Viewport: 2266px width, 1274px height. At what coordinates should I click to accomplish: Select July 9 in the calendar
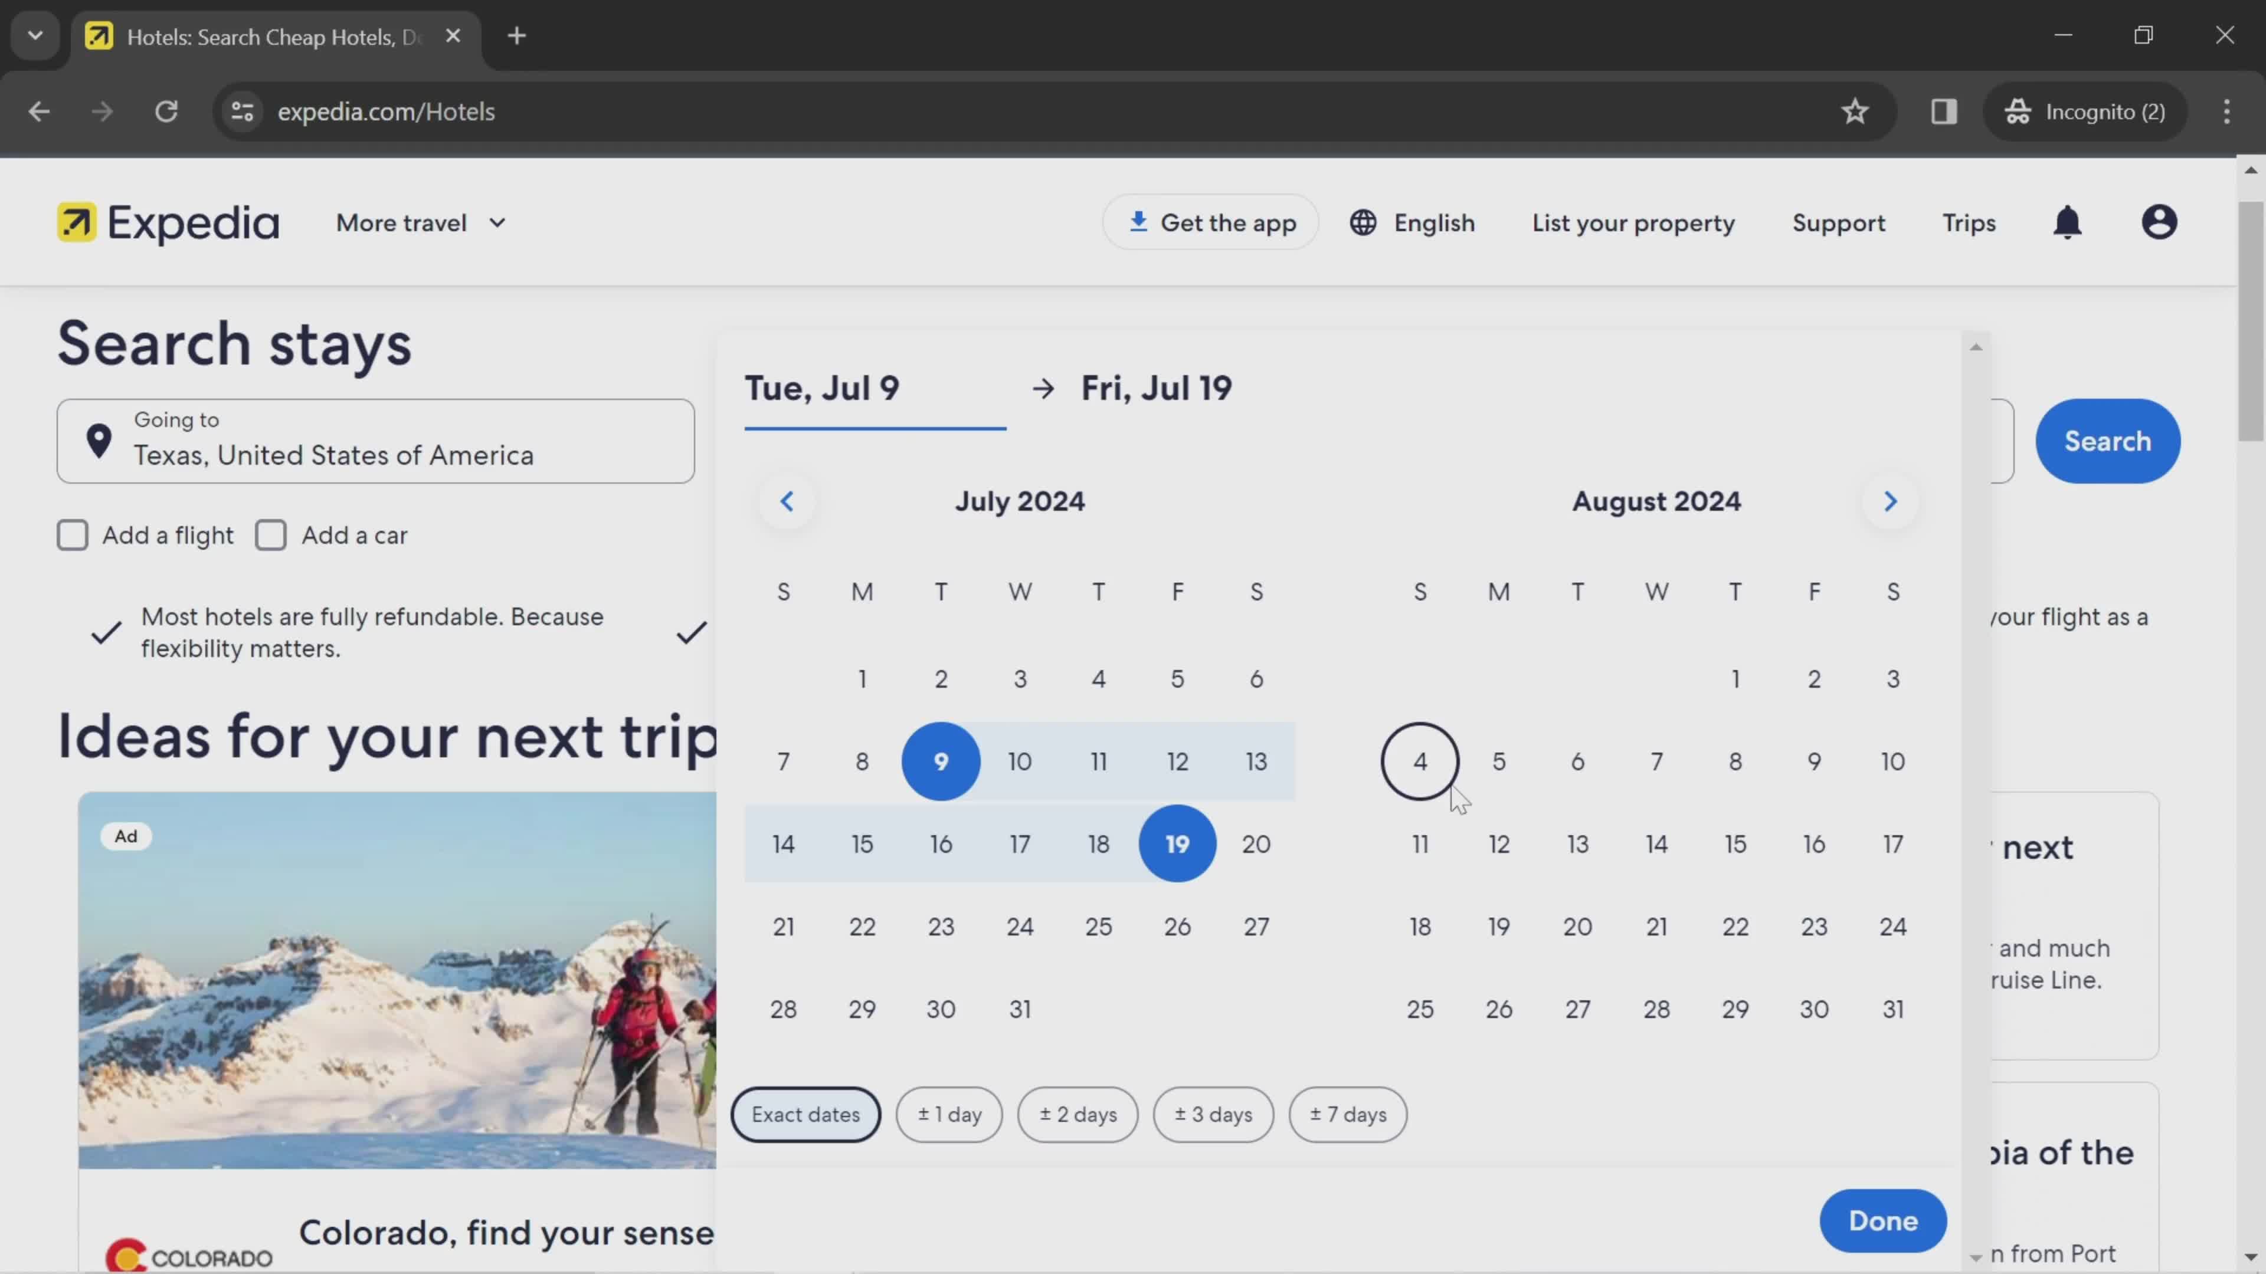click(941, 761)
